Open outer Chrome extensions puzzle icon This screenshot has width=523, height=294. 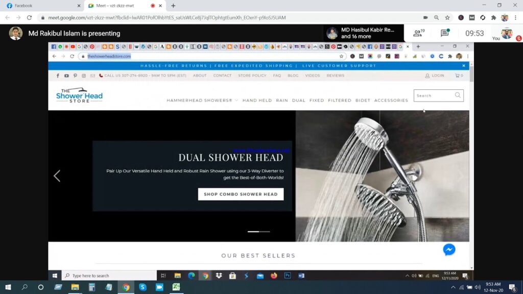pyautogui.click(x=494, y=18)
